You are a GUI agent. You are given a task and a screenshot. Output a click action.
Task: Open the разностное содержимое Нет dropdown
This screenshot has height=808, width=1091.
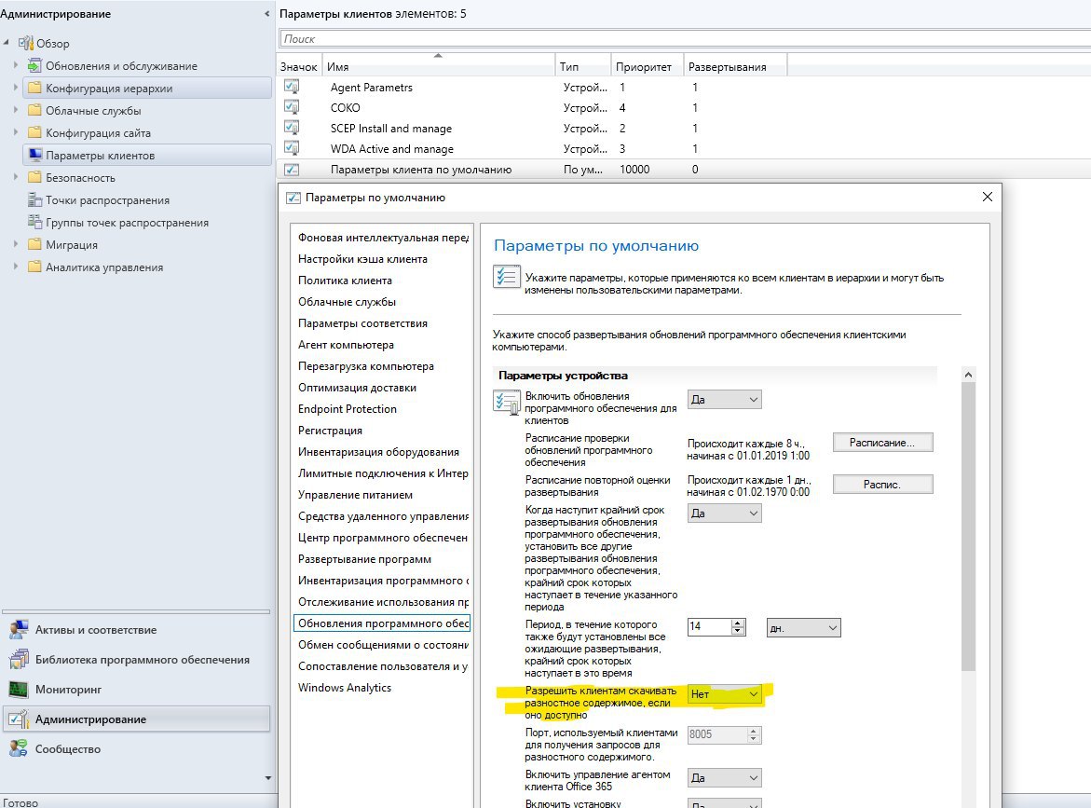click(x=724, y=694)
